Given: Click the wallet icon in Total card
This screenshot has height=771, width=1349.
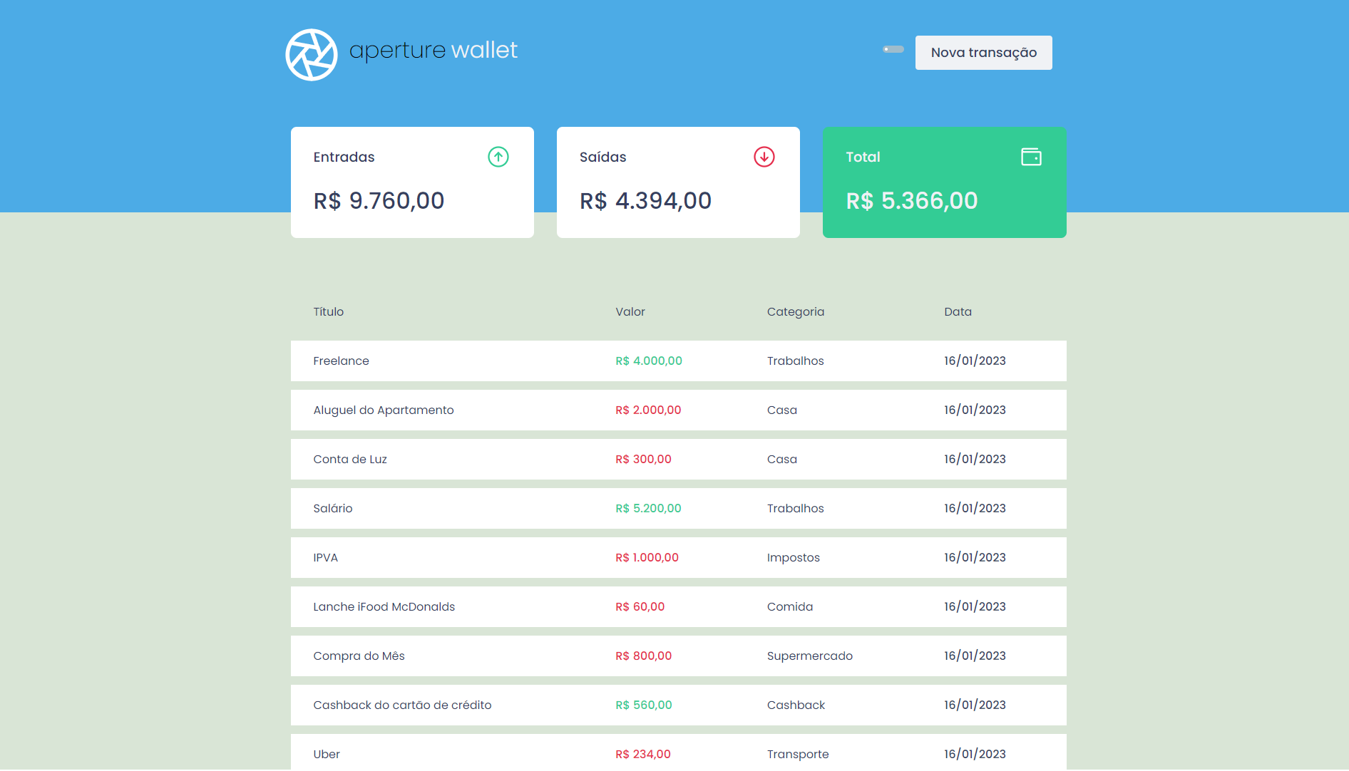Looking at the screenshot, I should point(1031,157).
